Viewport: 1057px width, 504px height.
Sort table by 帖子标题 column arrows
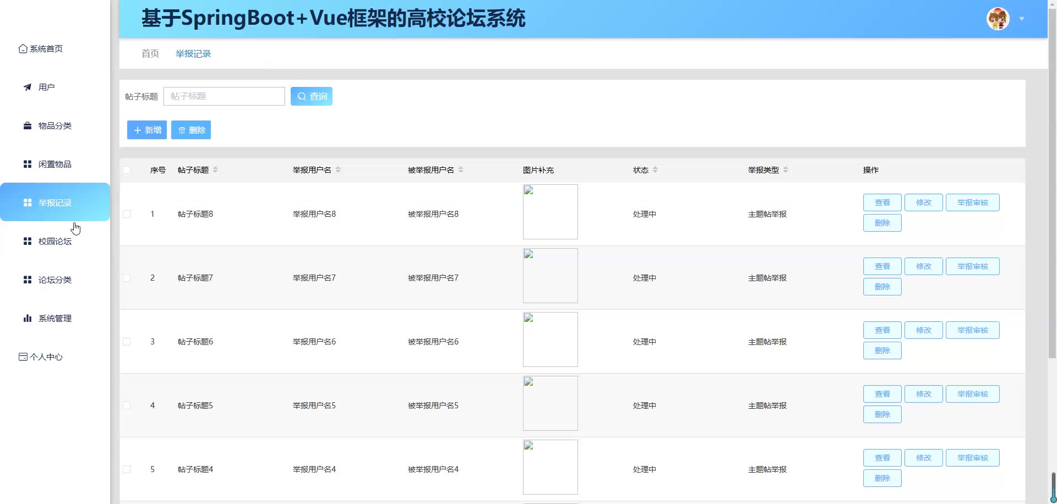(215, 170)
